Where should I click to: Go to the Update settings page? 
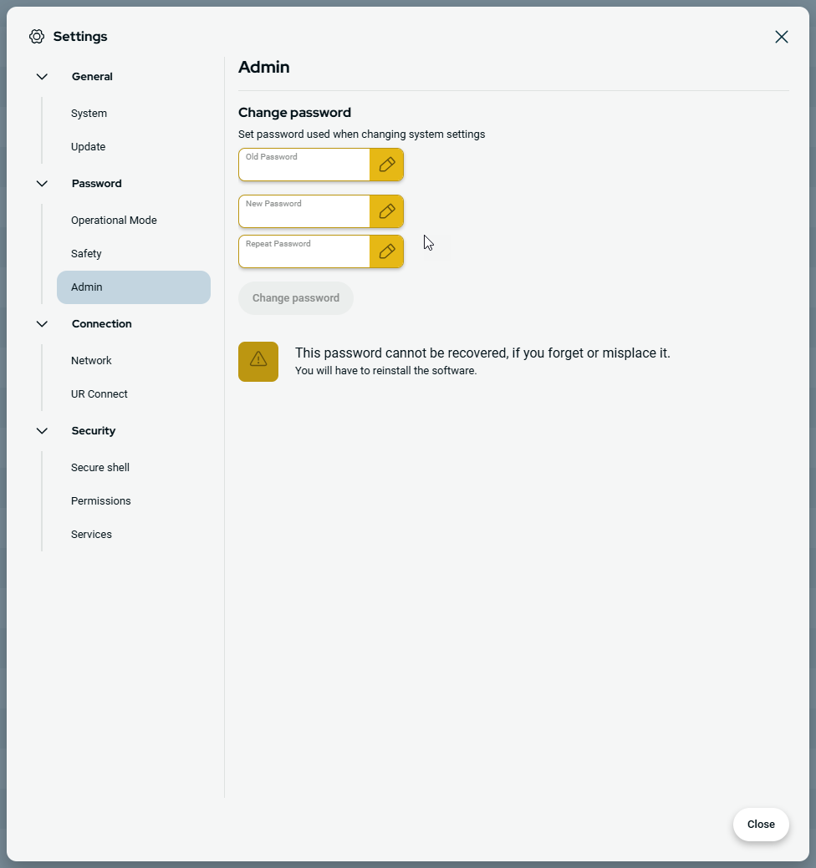tap(88, 147)
